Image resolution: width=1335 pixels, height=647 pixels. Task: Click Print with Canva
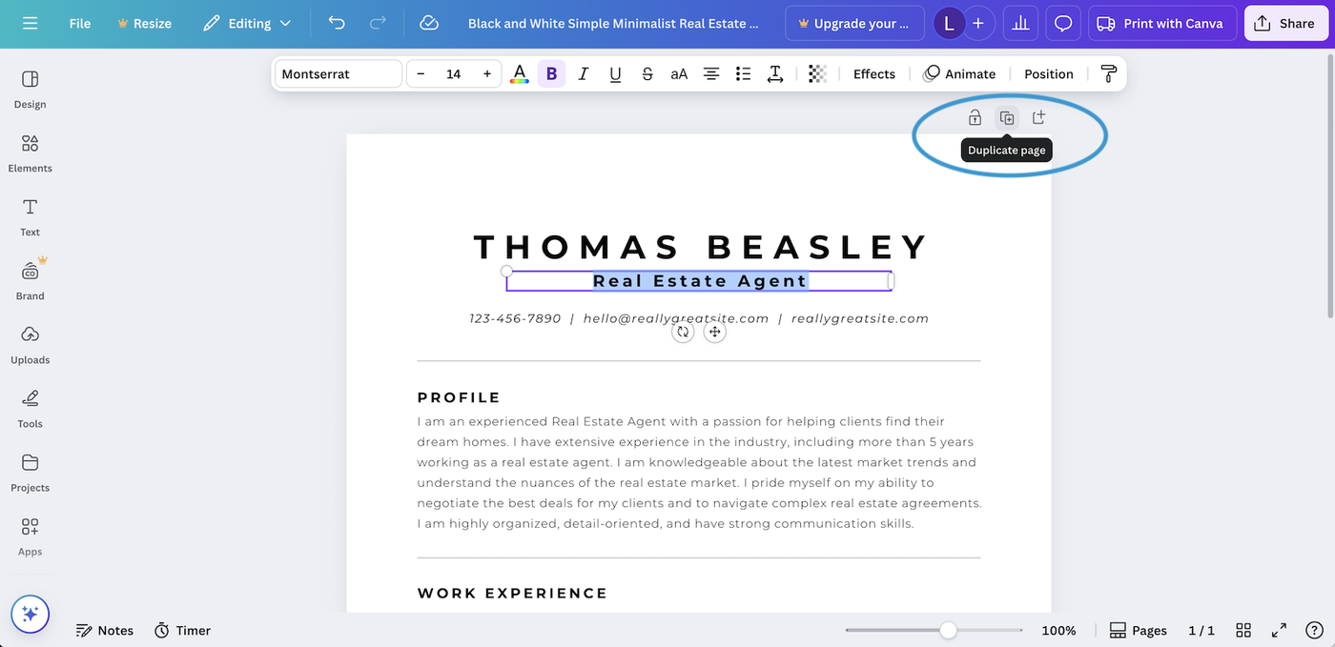pyautogui.click(x=1161, y=23)
